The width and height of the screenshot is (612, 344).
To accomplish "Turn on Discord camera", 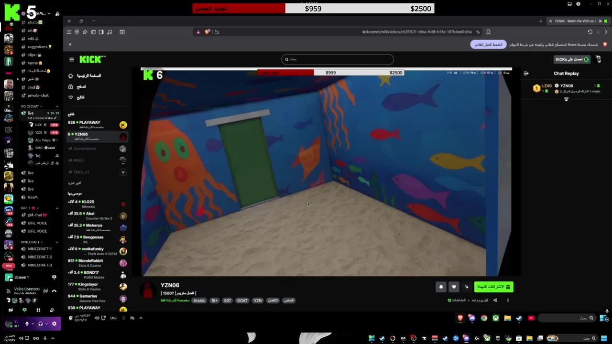I will coord(11,310).
